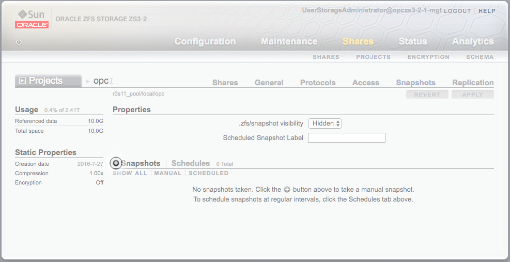Click the Referenced data 10.0G value

[96, 121]
